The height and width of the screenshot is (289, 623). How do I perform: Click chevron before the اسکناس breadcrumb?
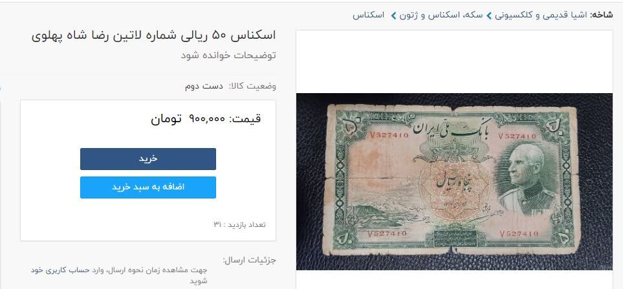[393, 16]
